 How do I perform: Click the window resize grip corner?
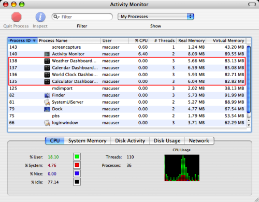256,199
